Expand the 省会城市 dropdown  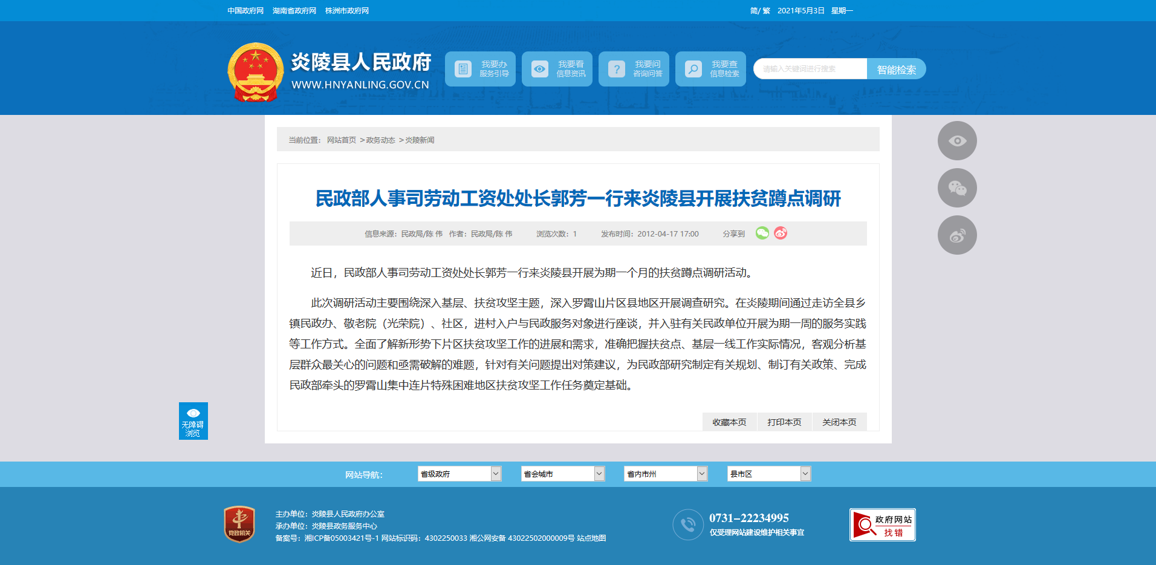pyautogui.click(x=562, y=474)
